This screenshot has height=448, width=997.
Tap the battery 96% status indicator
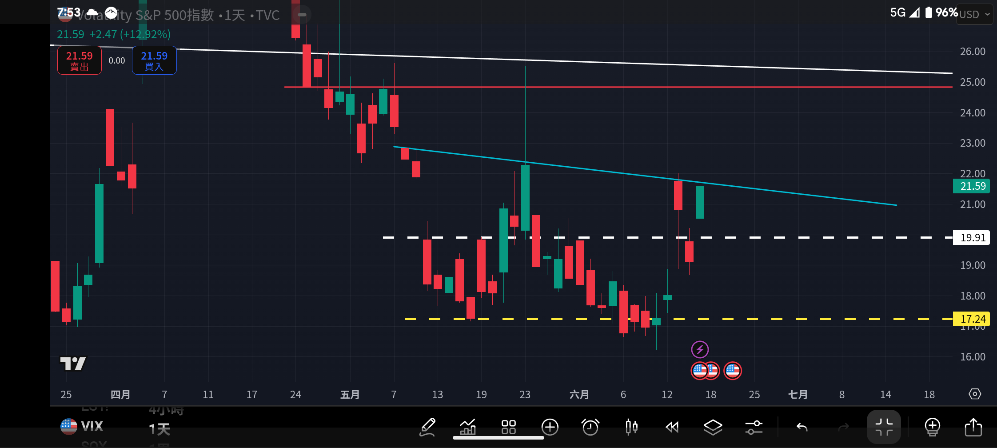pyautogui.click(x=941, y=12)
